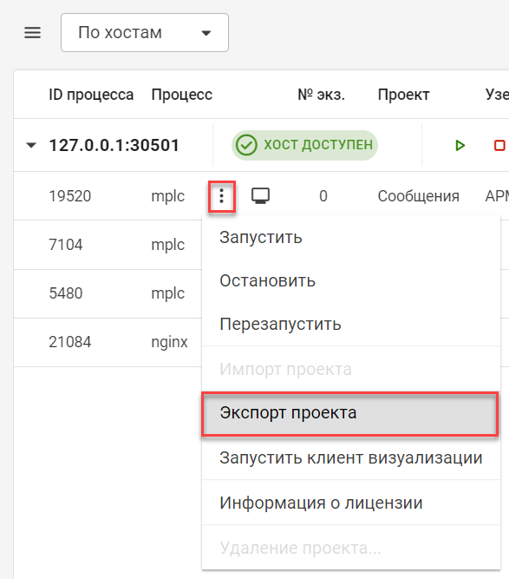Select "Перезапустить" menu entry

tap(351, 324)
